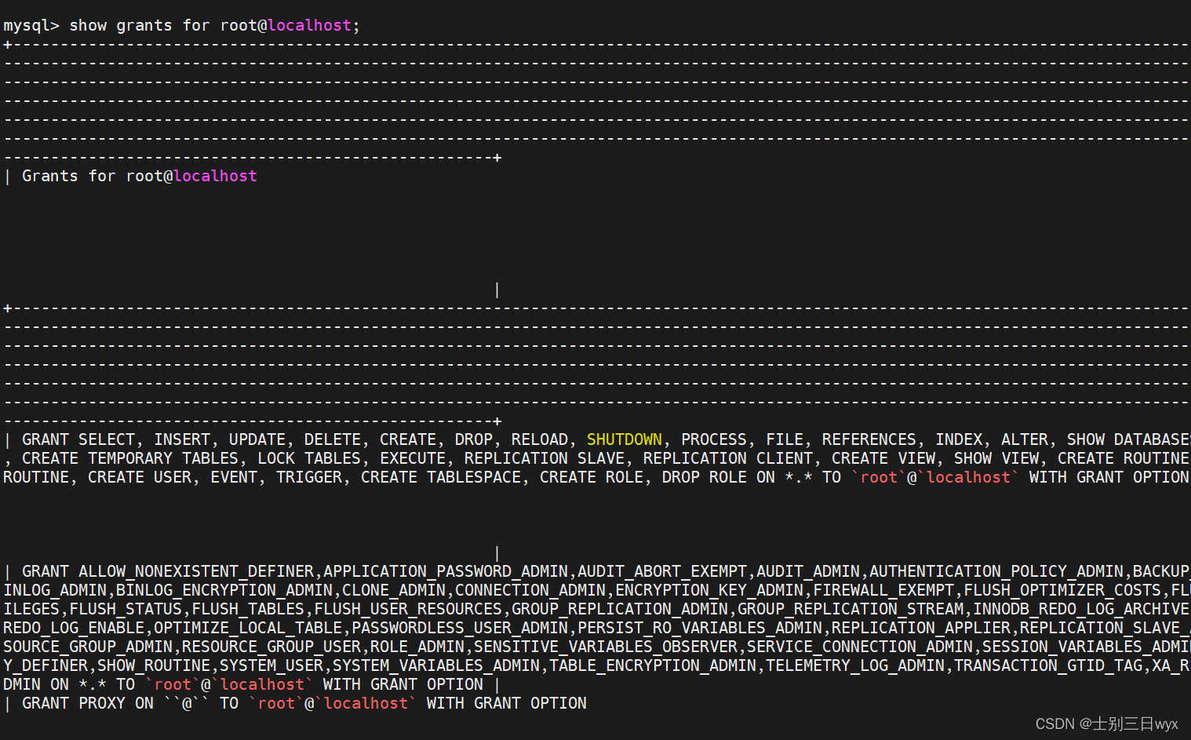Image resolution: width=1191 pixels, height=740 pixels.
Task: Click the 'RELOAD' privilege word
Action: coord(540,440)
